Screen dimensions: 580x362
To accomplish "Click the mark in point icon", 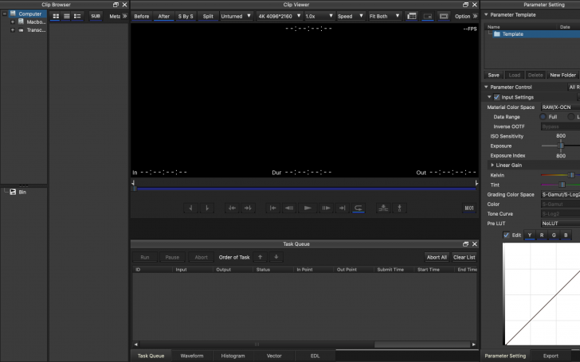I will tap(190, 208).
